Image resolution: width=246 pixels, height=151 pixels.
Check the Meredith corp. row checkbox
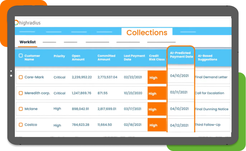pyautogui.click(x=21, y=93)
